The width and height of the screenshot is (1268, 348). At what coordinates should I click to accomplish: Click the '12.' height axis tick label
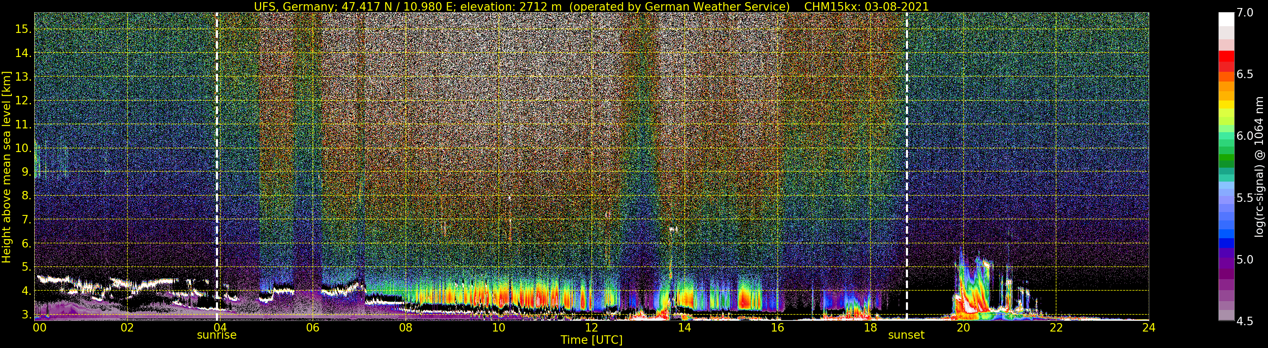(23, 101)
